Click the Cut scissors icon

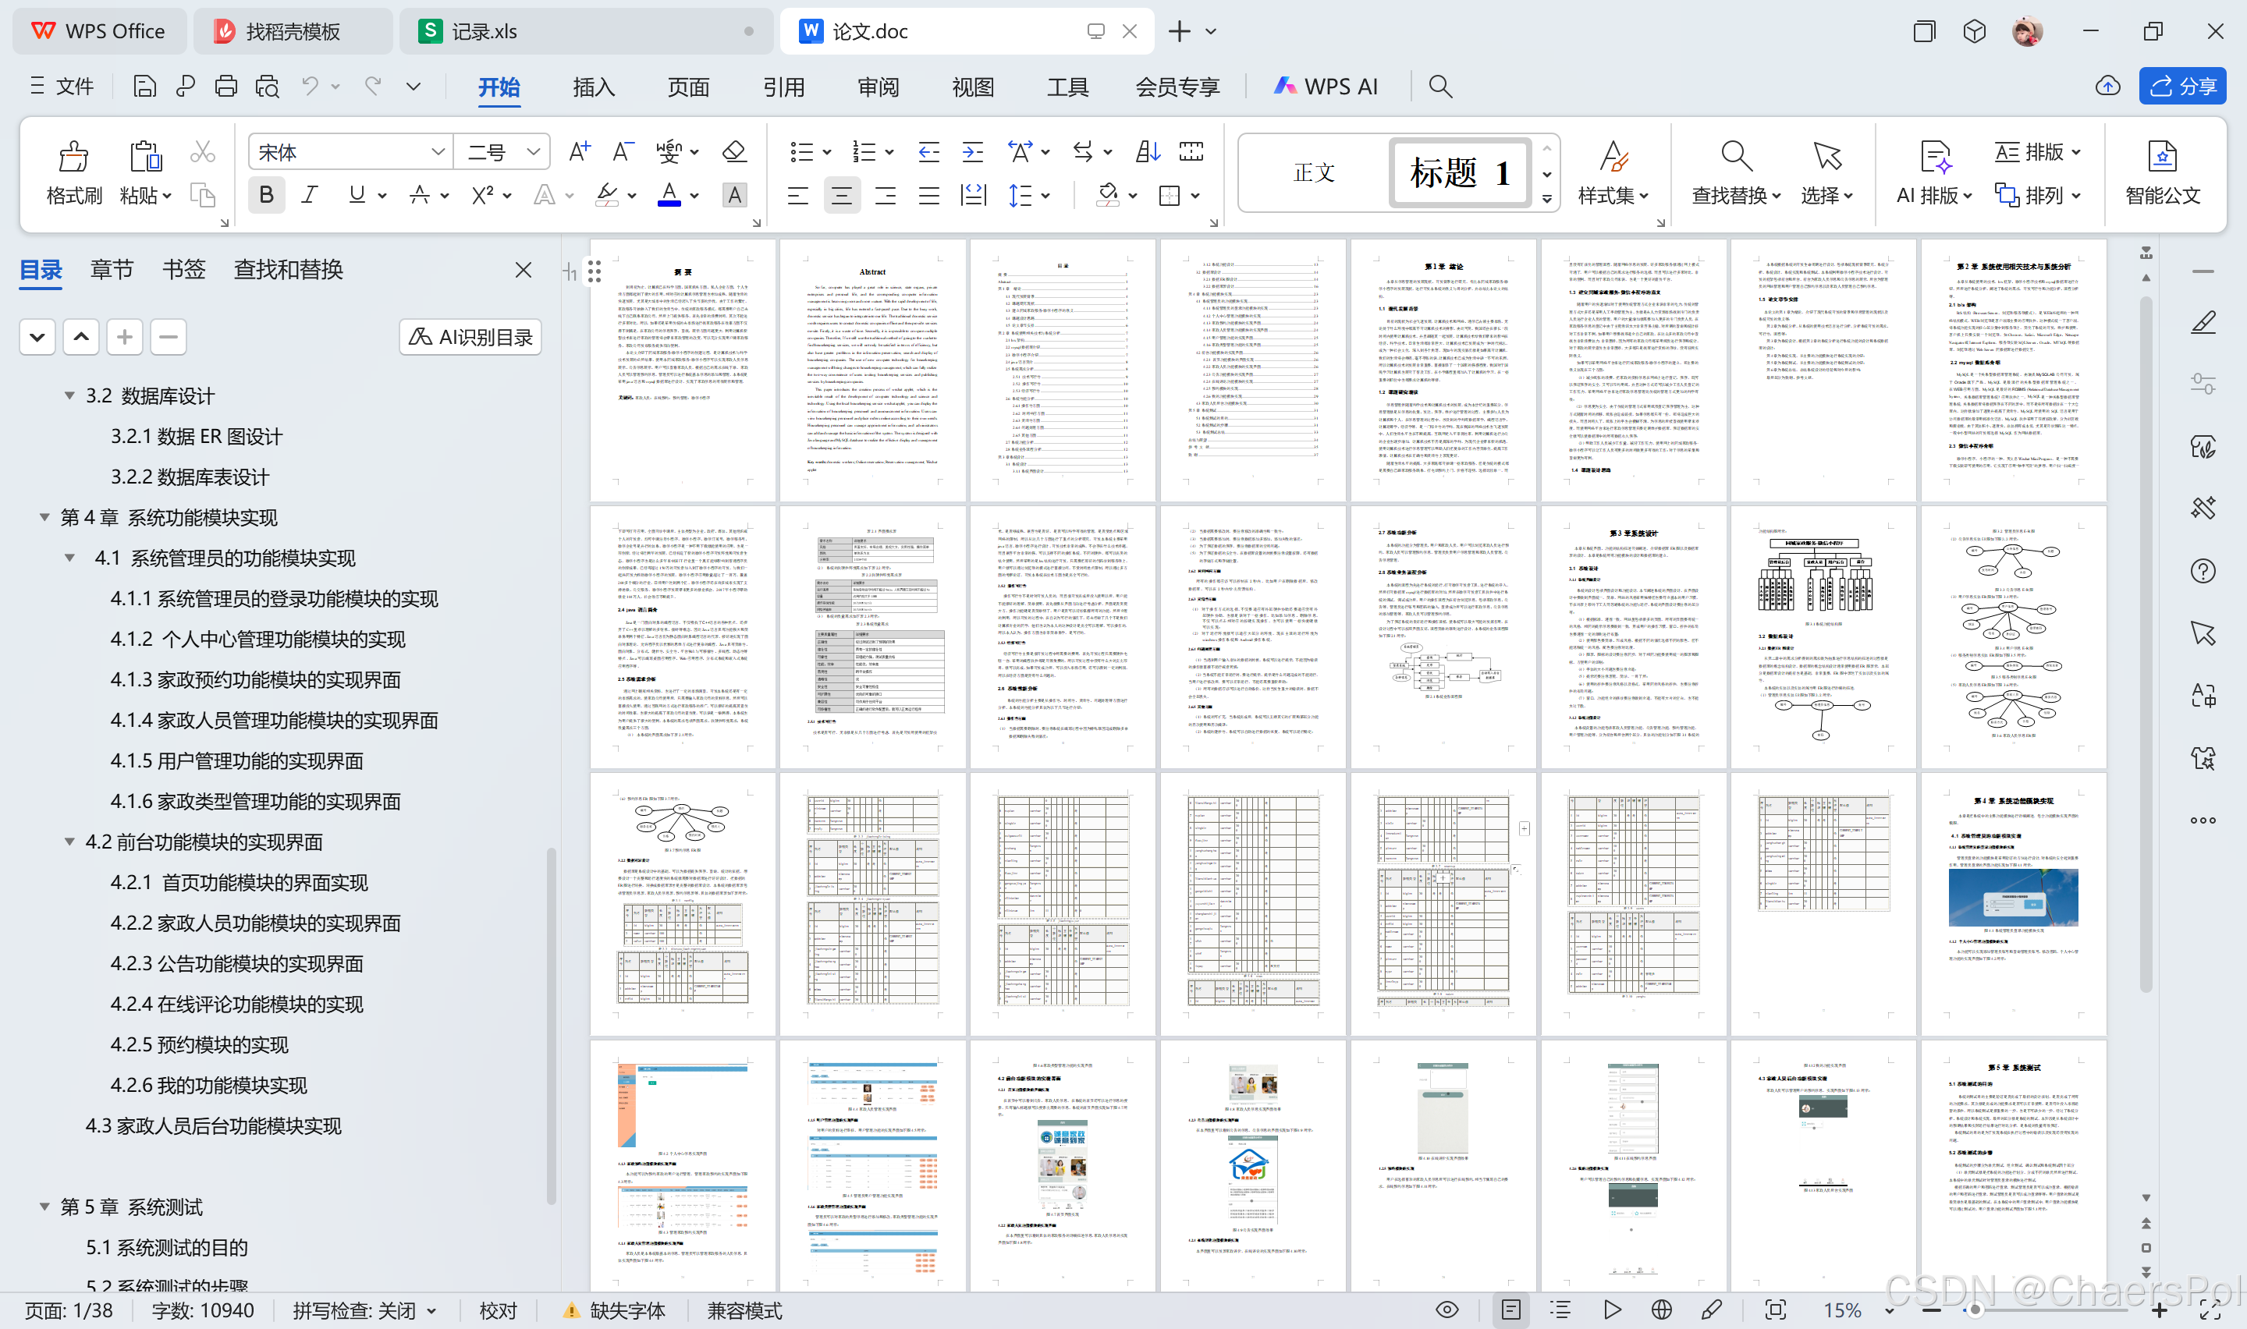tap(202, 152)
